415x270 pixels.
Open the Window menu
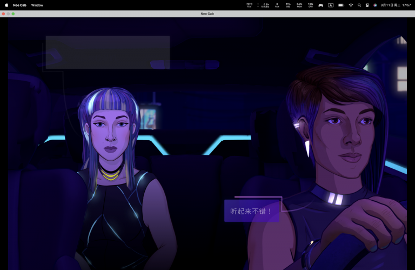(x=37, y=5)
